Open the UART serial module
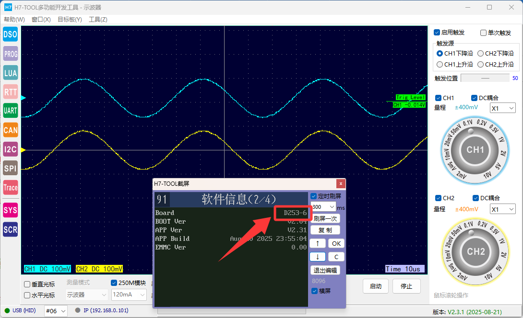 11,111
